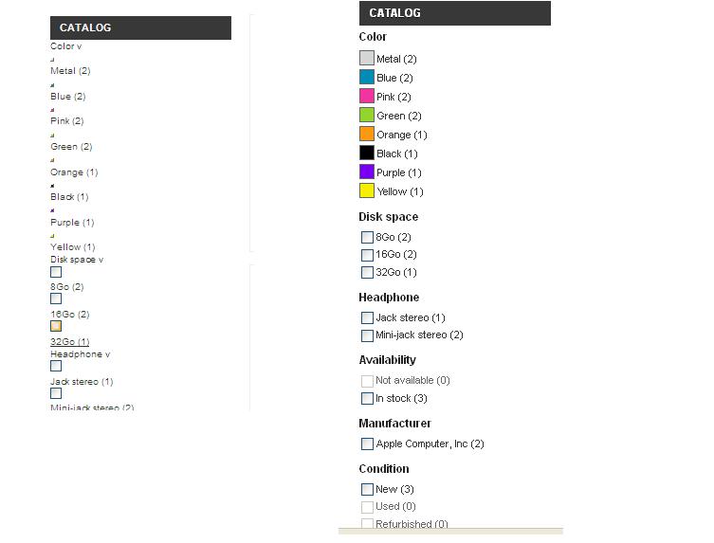Collapse the 'Headphone v' section on left
The width and height of the screenshot is (714, 543).
(x=81, y=354)
